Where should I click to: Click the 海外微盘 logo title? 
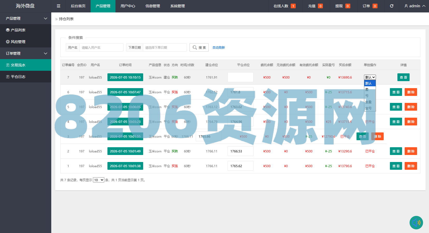(25, 6)
